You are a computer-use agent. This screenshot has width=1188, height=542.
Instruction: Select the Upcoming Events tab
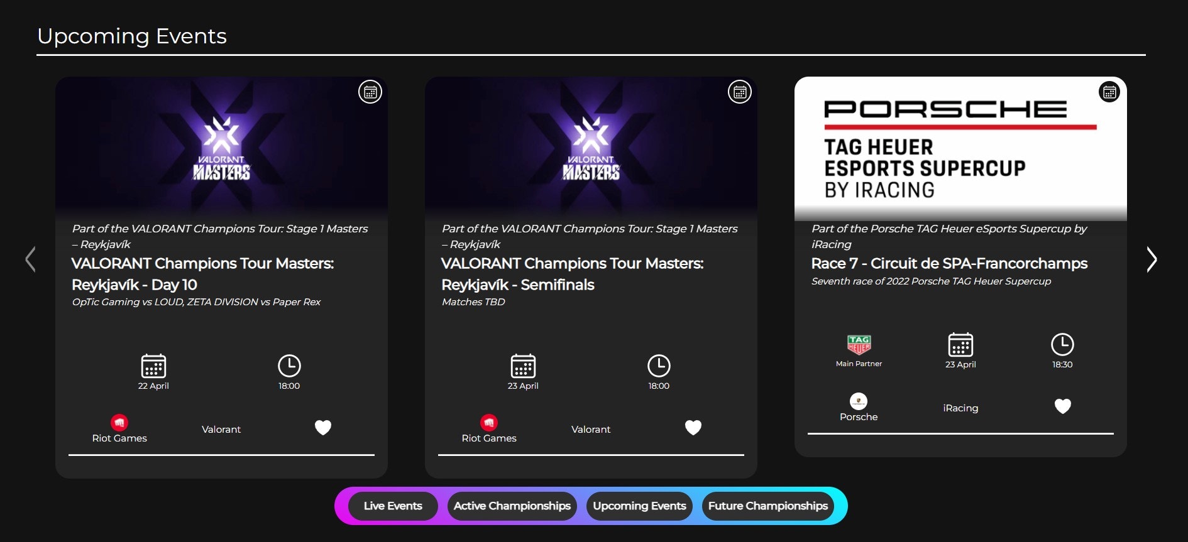click(x=639, y=506)
